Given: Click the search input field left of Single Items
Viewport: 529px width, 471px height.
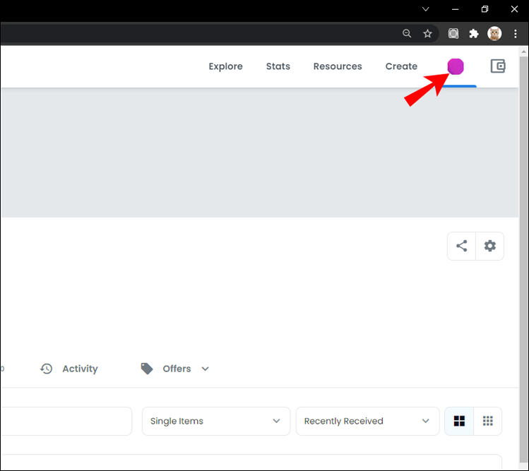Looking at the screenshot, I should pos(66,421).
